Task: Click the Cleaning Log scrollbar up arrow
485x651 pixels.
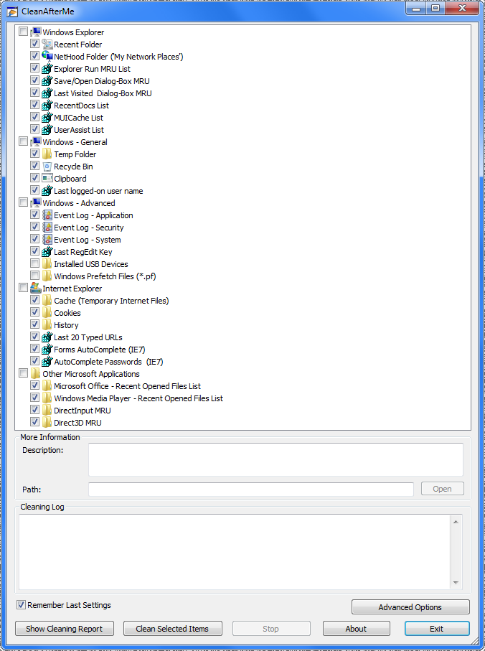Action: tap(456, 522)
